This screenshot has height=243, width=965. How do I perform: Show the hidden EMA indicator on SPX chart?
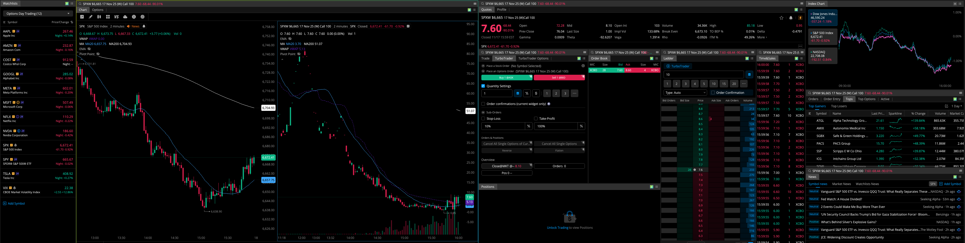pos(89,49)
